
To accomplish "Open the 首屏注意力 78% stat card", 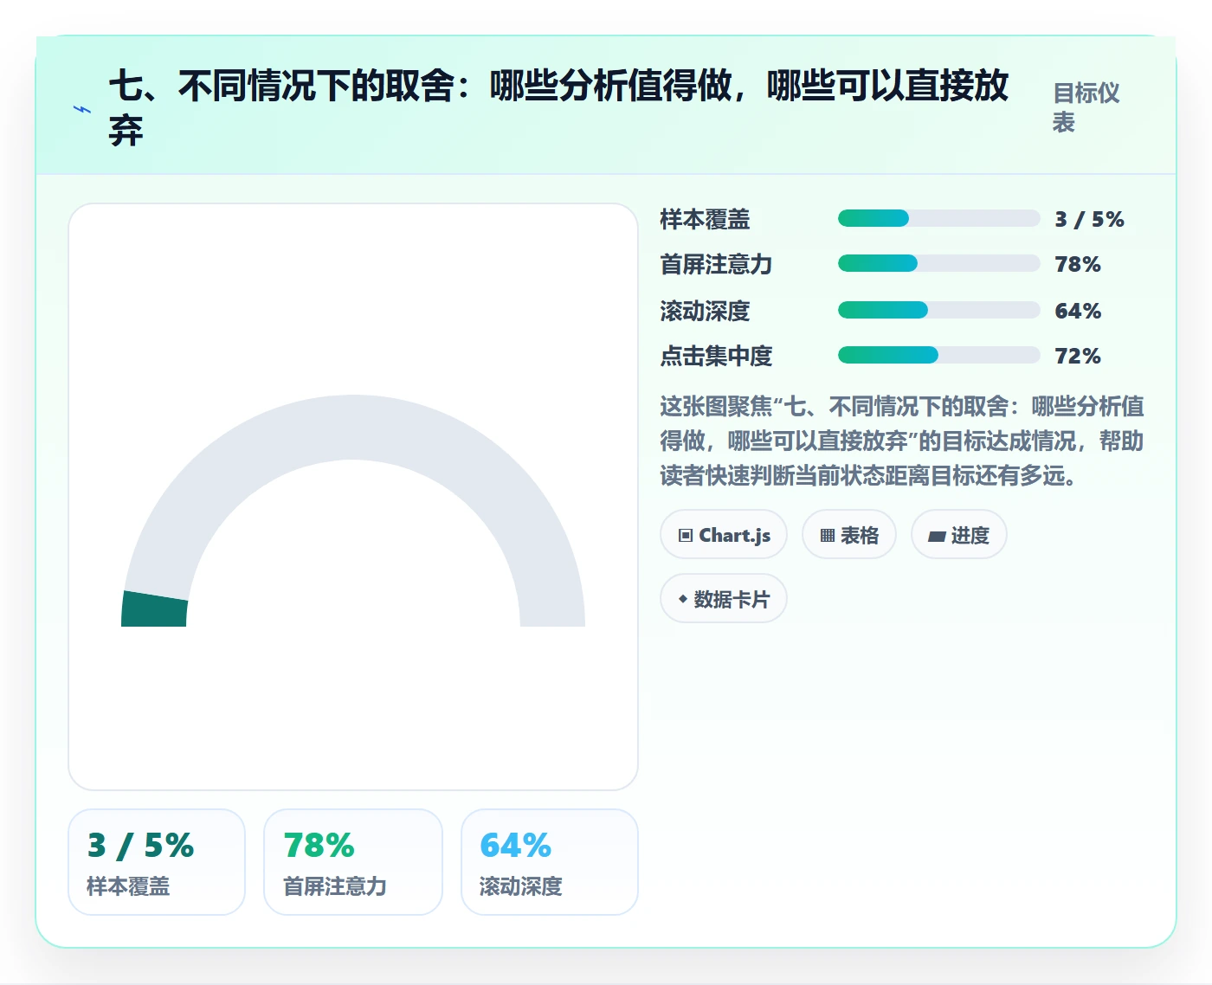I will click(x=353, y=862).
